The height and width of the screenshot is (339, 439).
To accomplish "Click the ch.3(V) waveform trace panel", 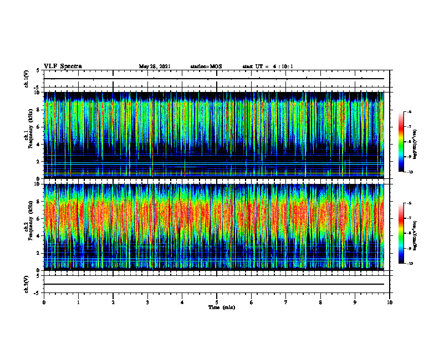I will [217, 284].
